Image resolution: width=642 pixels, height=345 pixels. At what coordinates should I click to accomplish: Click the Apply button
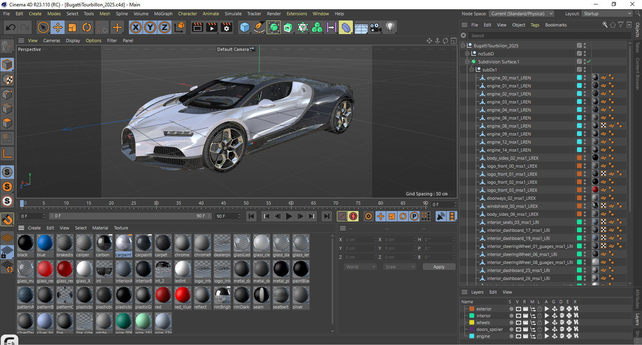pos(439,267)
